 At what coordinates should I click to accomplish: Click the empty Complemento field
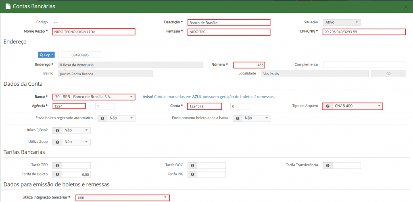click(365, 65)
